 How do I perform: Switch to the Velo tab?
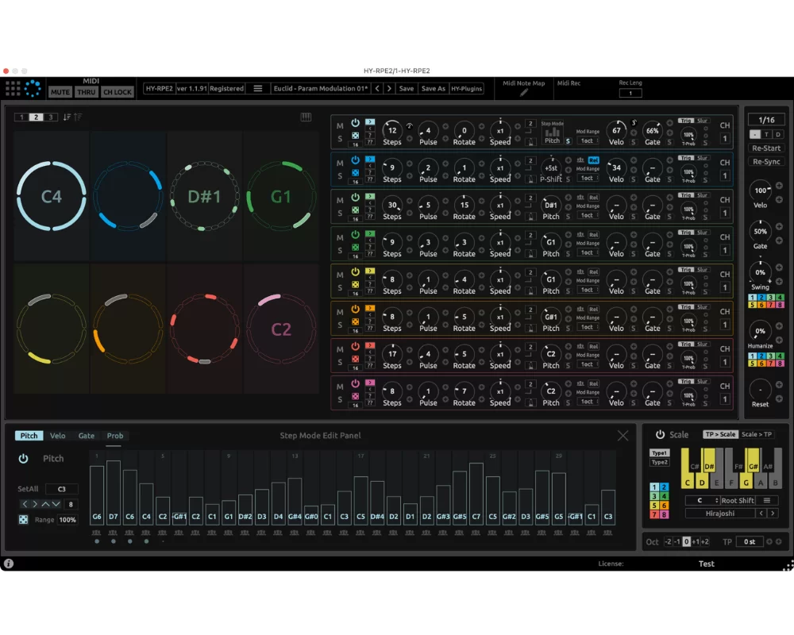[x=58, y=436]
